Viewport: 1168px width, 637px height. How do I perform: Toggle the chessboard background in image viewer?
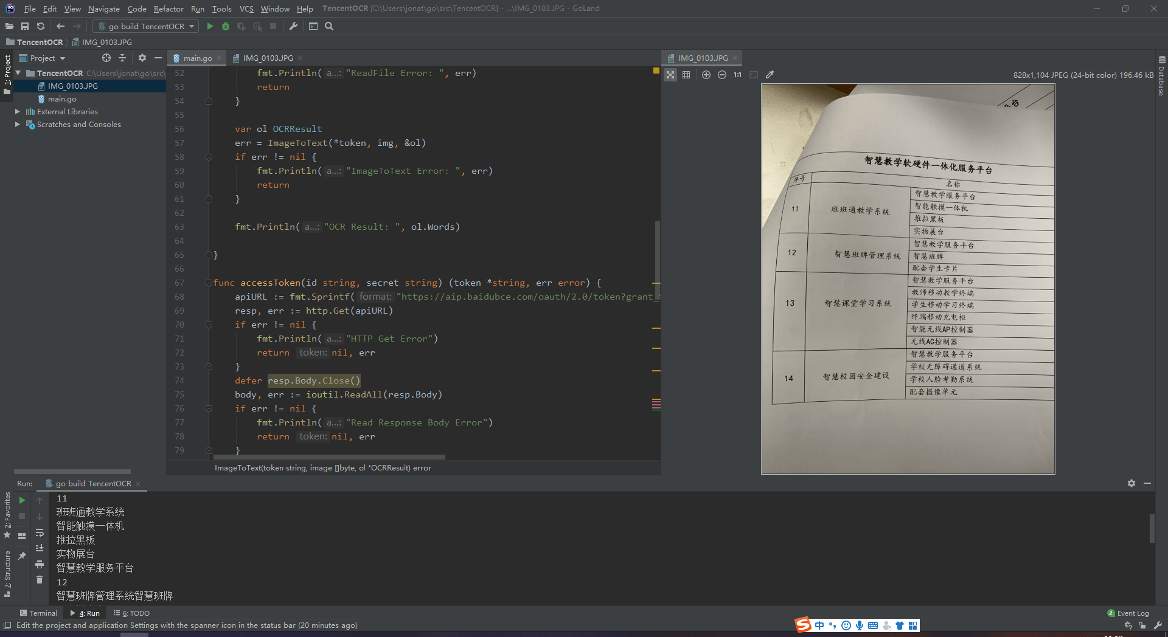[x=670, y=75]
